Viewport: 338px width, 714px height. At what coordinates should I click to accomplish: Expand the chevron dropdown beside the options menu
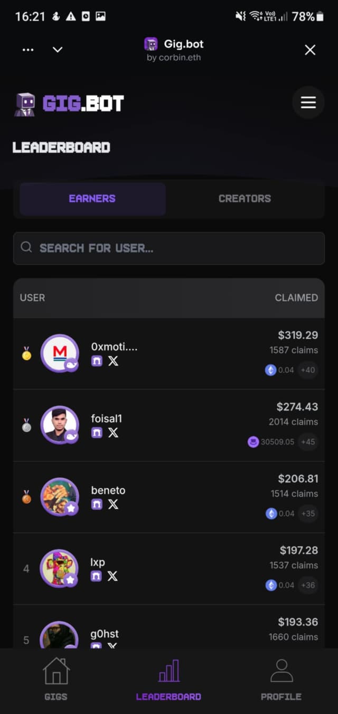tap(58, 49)
